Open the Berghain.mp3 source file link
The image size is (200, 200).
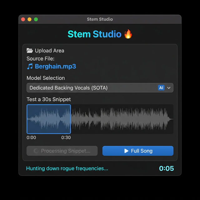tap(55, 67)
